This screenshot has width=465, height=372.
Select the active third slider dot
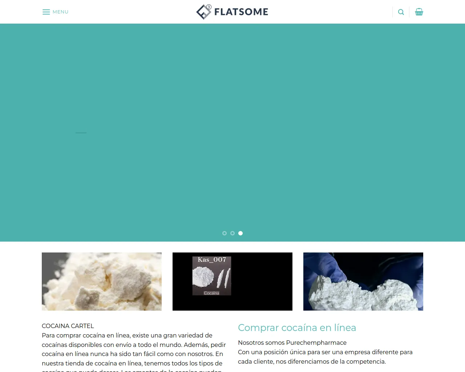point(240,233)
